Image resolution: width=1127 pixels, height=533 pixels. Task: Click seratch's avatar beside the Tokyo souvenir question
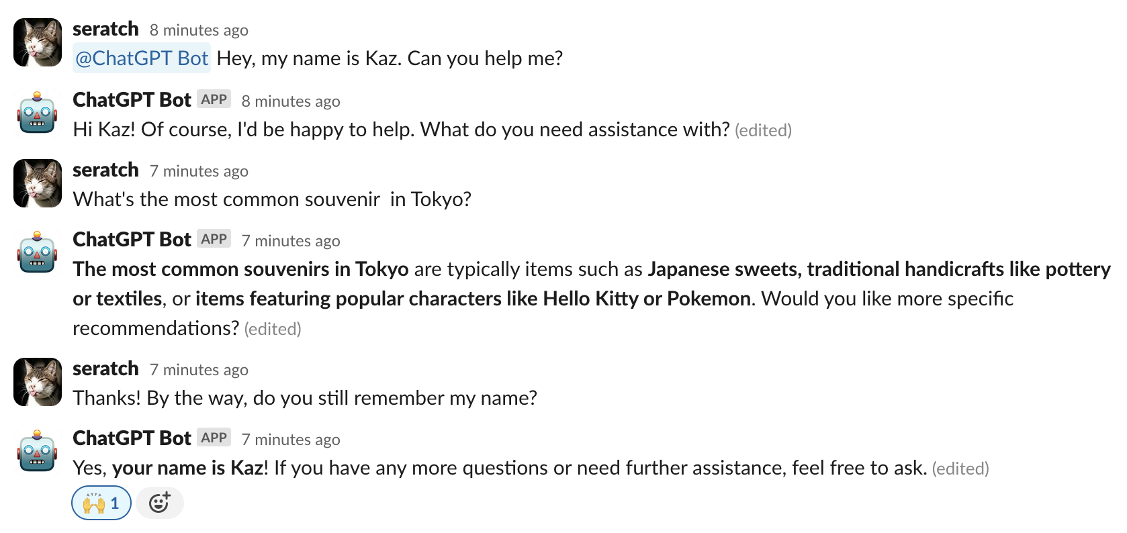38,183
